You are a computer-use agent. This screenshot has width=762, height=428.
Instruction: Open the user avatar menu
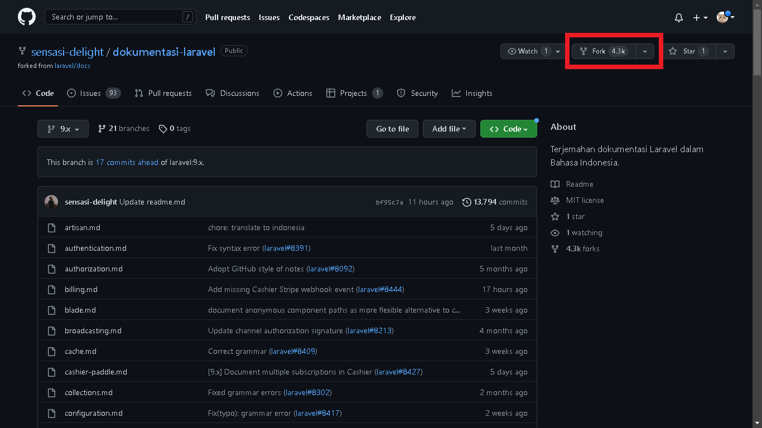725,18
